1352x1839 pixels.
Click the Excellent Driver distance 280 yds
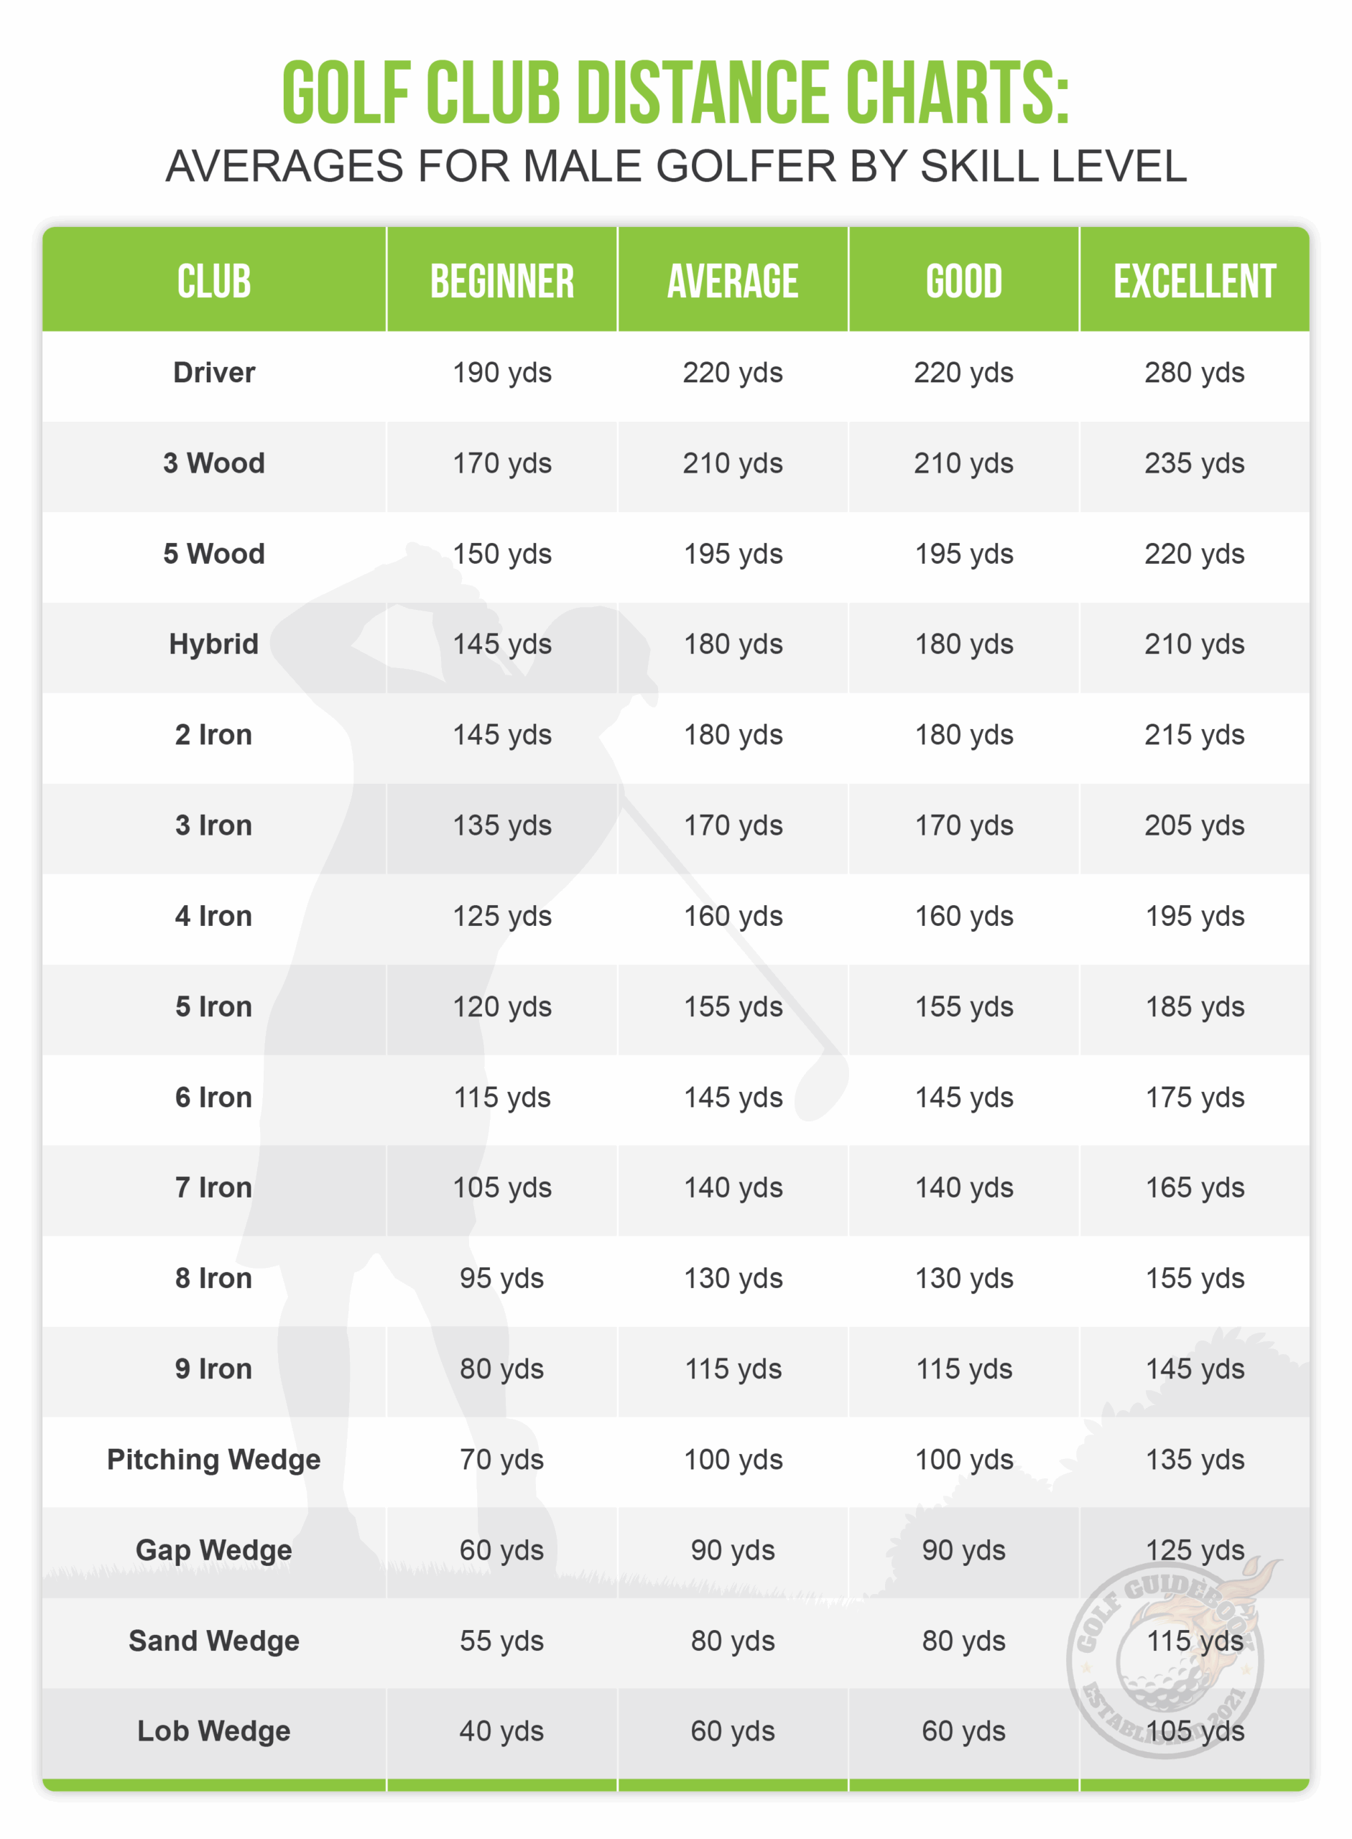pos(1194,372)
